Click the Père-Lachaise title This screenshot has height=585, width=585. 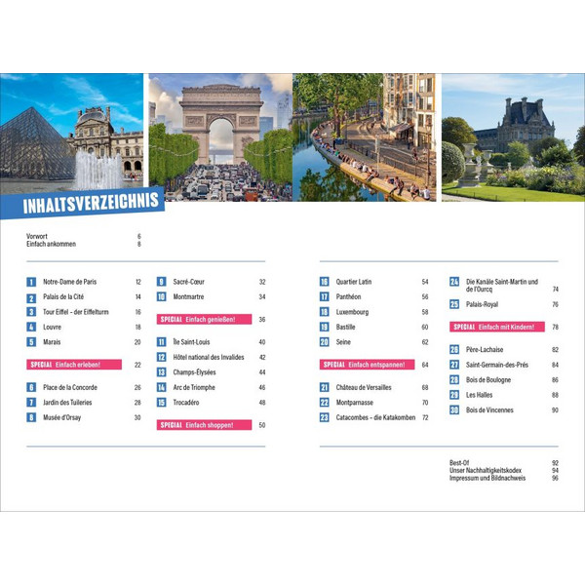point(485,350)
